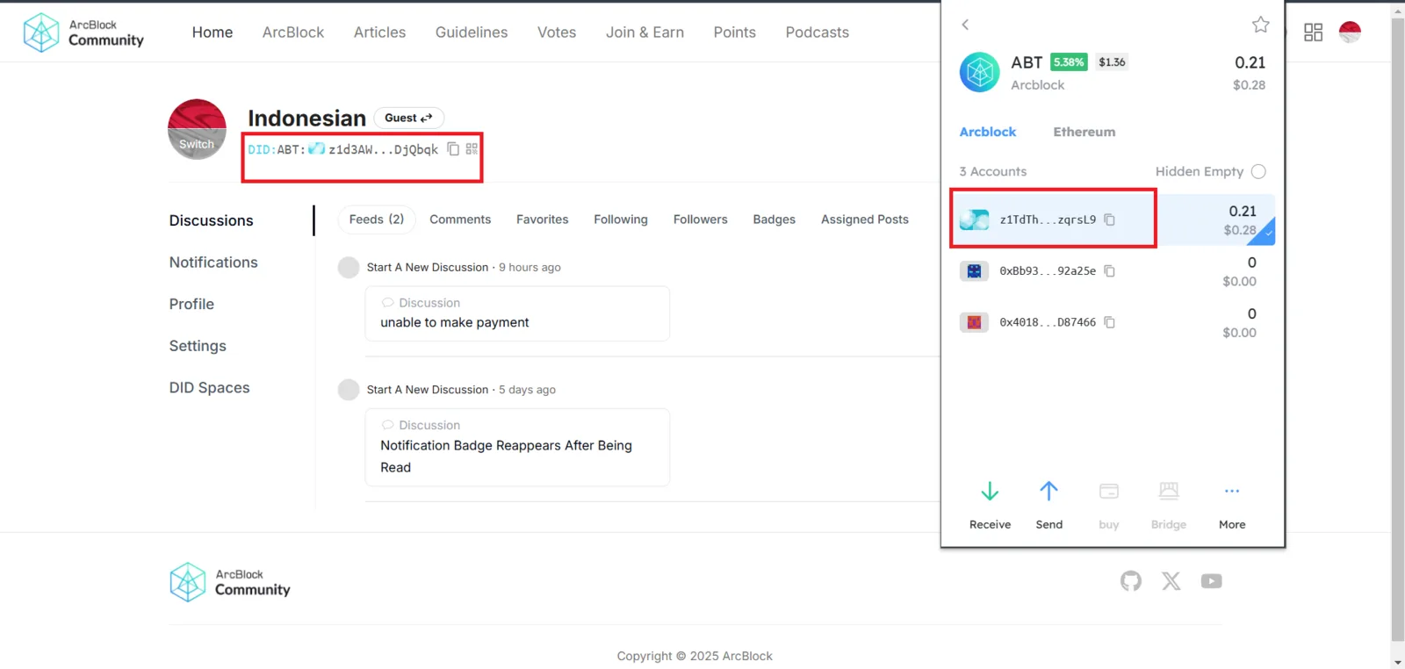This screenshot has height=669, width=1405.
Task: Show QR code for the DID address
Action: (472, 149)
